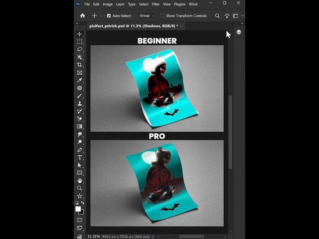Reset default foreground and background colors
The width and height of the screenshot is (319, 239).
tap(76, 203)
